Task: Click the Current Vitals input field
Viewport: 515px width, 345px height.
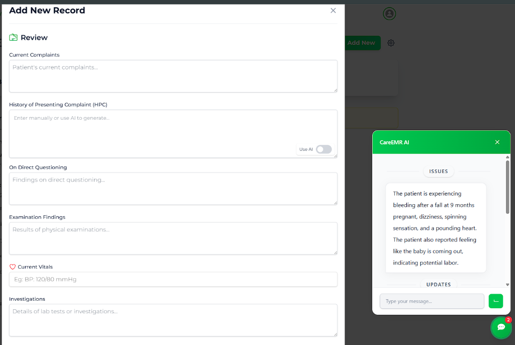Action: 173,279
